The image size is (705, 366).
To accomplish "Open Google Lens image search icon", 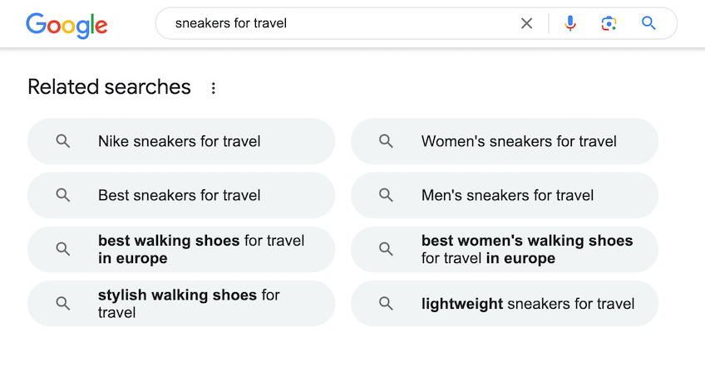I will click(x=609, y=23).
